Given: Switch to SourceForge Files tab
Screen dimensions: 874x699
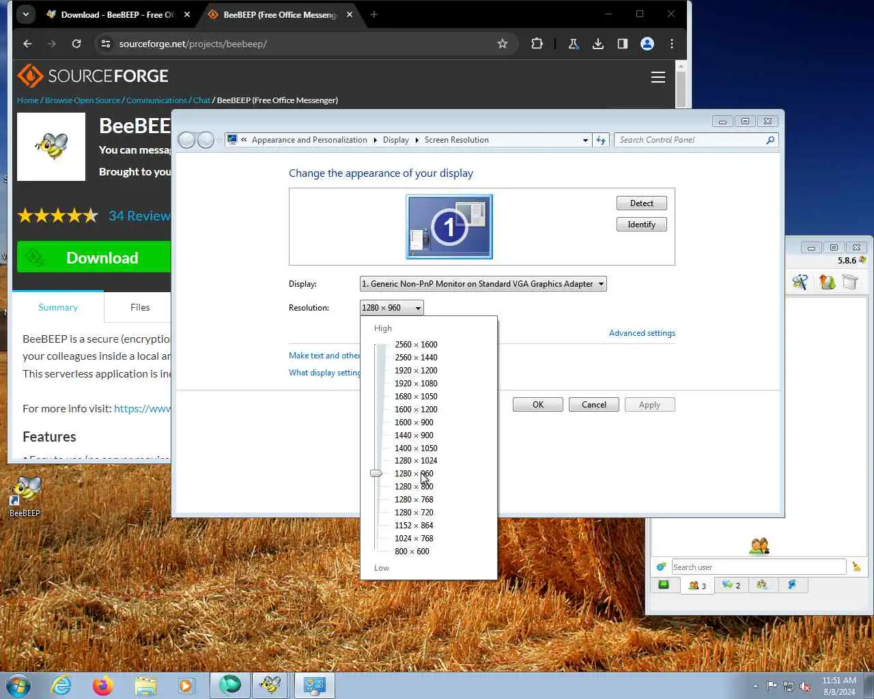Looking at the screenshot, I should click(140, 307).
